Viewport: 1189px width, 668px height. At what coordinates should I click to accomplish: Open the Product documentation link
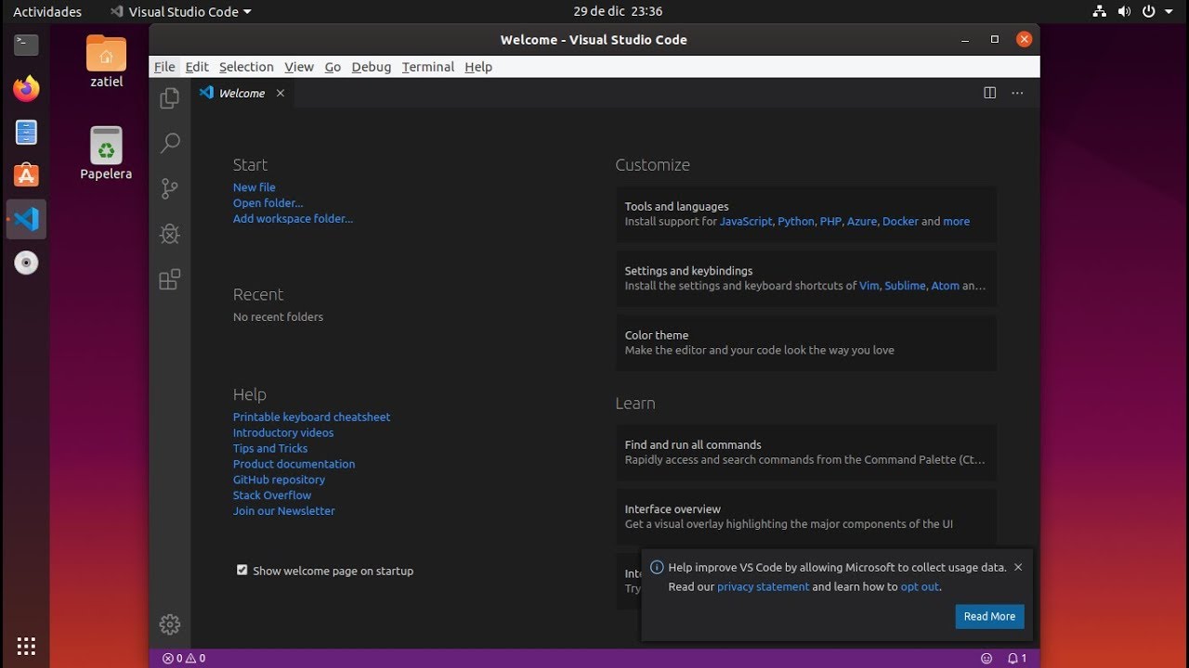point(294,464)
